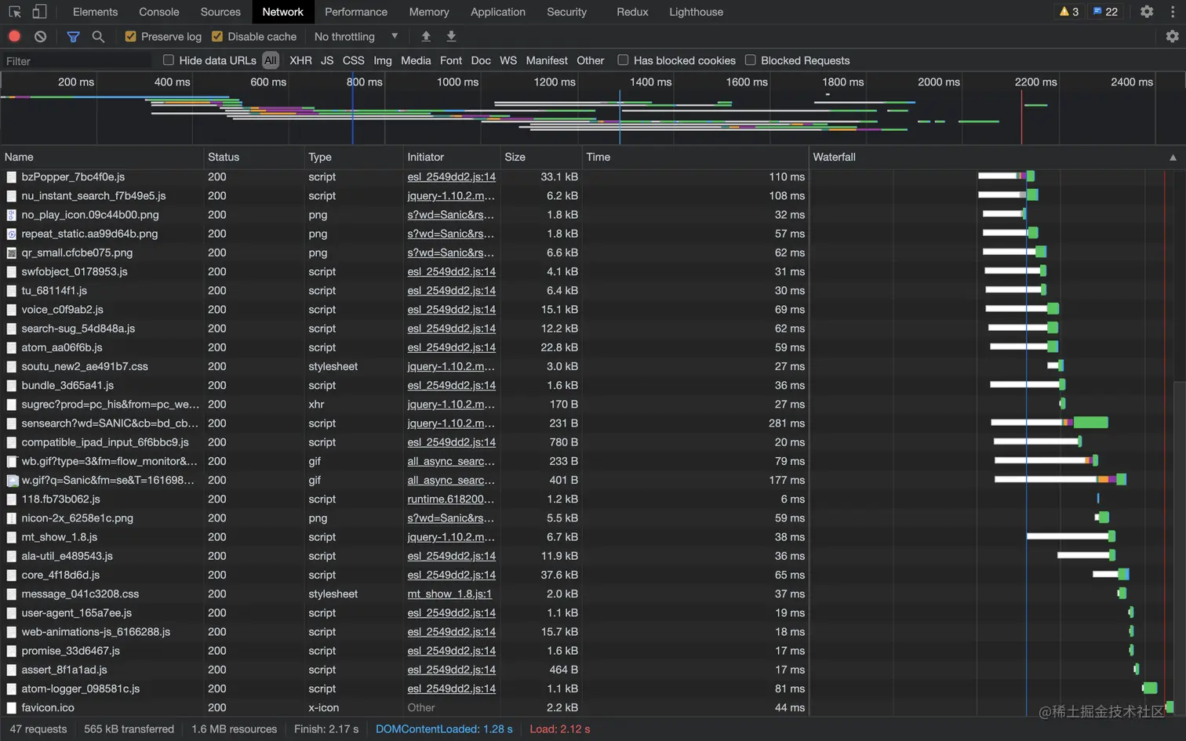1186x741 pixels.
Task: Filter requests by WS type
Action: [508, 60]
